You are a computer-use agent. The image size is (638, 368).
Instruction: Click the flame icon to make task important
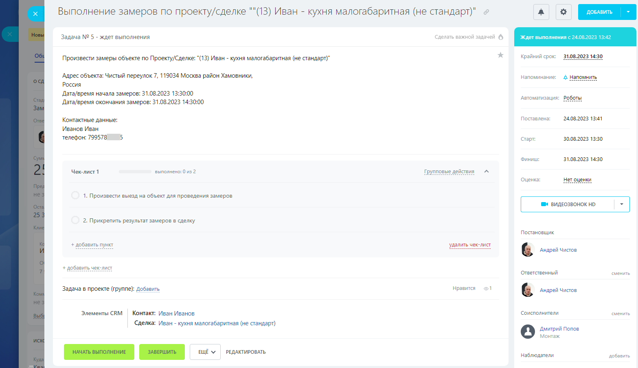tap(501, 37)
